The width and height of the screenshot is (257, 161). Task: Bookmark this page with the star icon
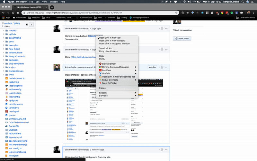click(x=176, y=13)
